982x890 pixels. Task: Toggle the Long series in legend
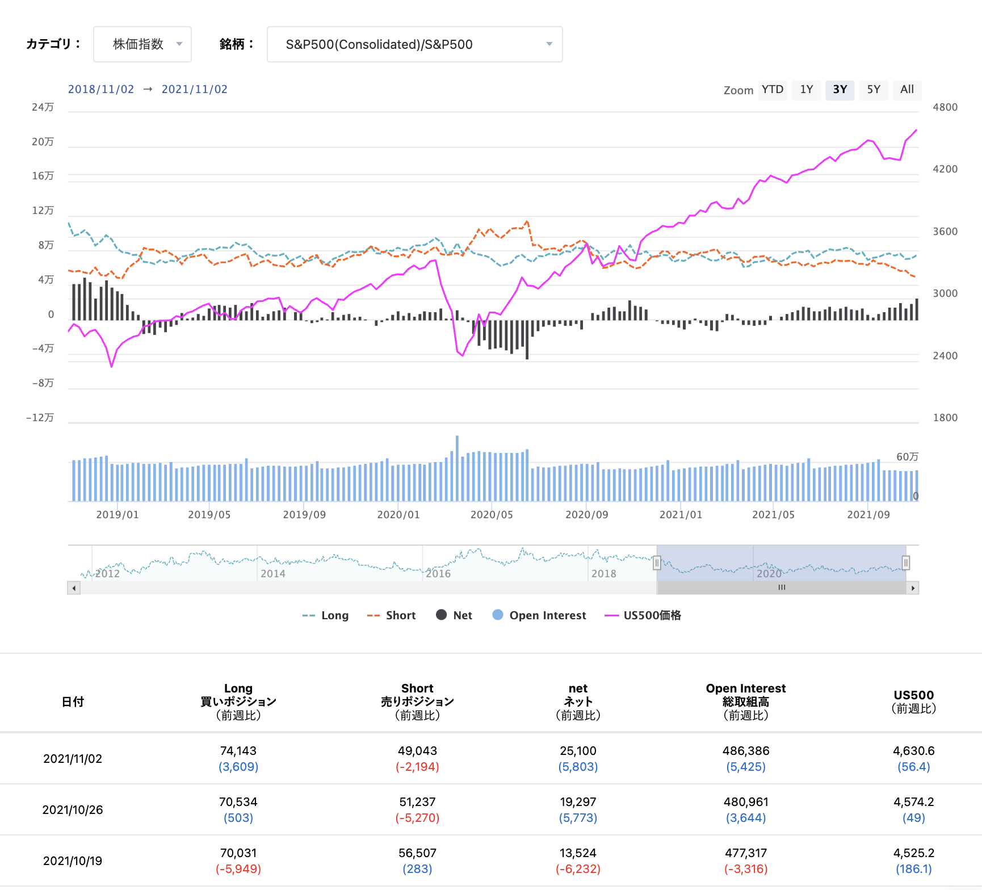pos(326,615)
